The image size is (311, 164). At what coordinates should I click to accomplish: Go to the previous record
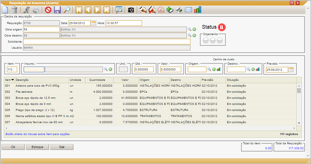coord(88,10)
